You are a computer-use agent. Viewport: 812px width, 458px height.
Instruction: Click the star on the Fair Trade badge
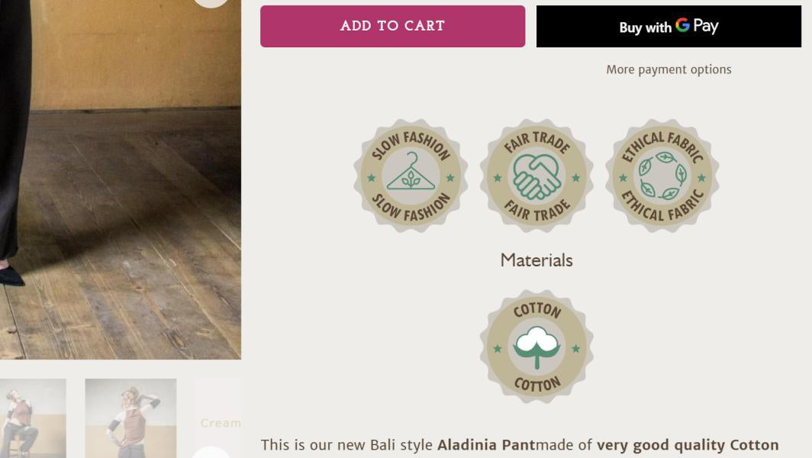click(x=496, y=176)
